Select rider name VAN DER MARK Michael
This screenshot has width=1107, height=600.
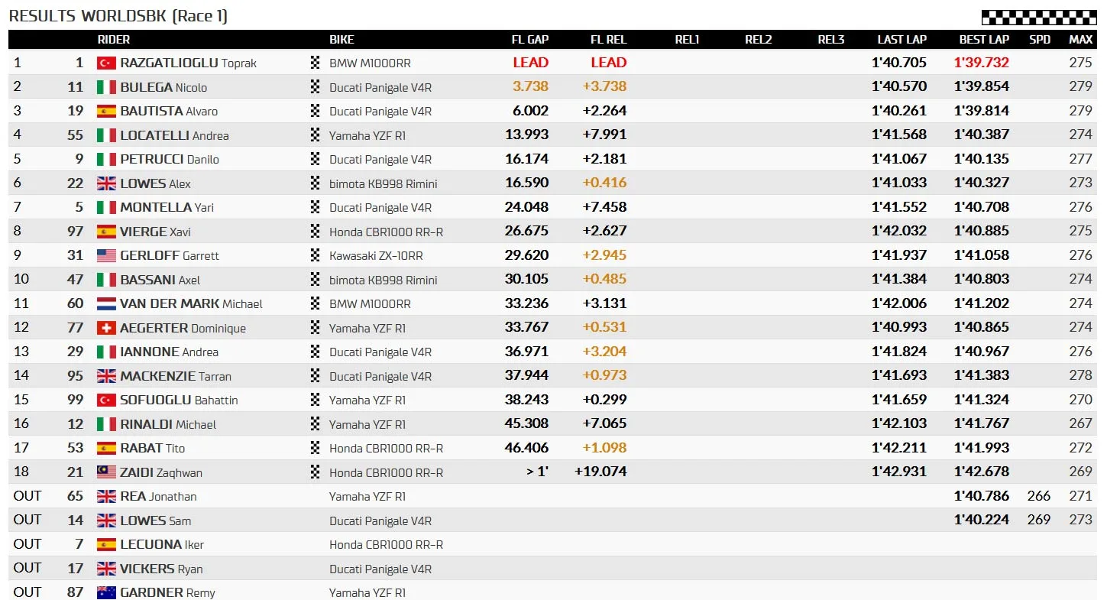[x=191, y=303]
